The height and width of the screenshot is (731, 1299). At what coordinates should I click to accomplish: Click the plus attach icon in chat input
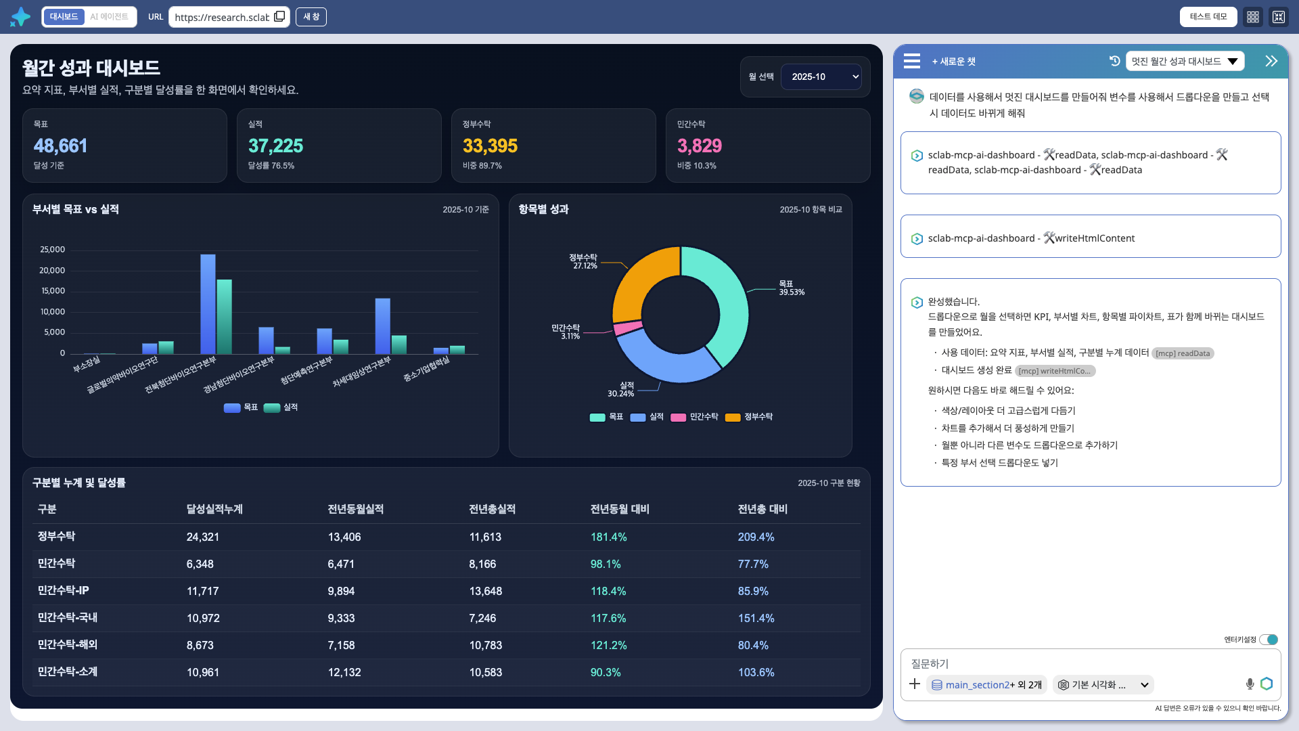click(915, 684)
